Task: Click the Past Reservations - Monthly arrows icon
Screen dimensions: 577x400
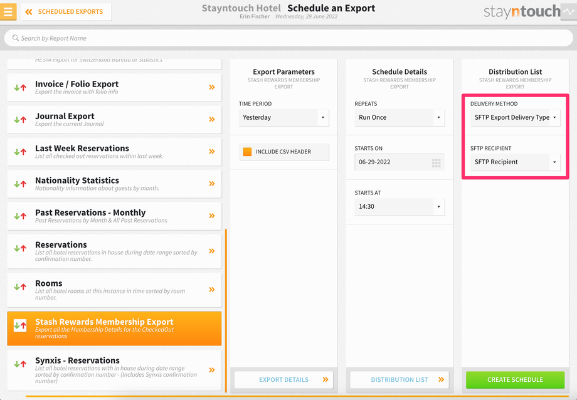Action: (x=20, y=216)
